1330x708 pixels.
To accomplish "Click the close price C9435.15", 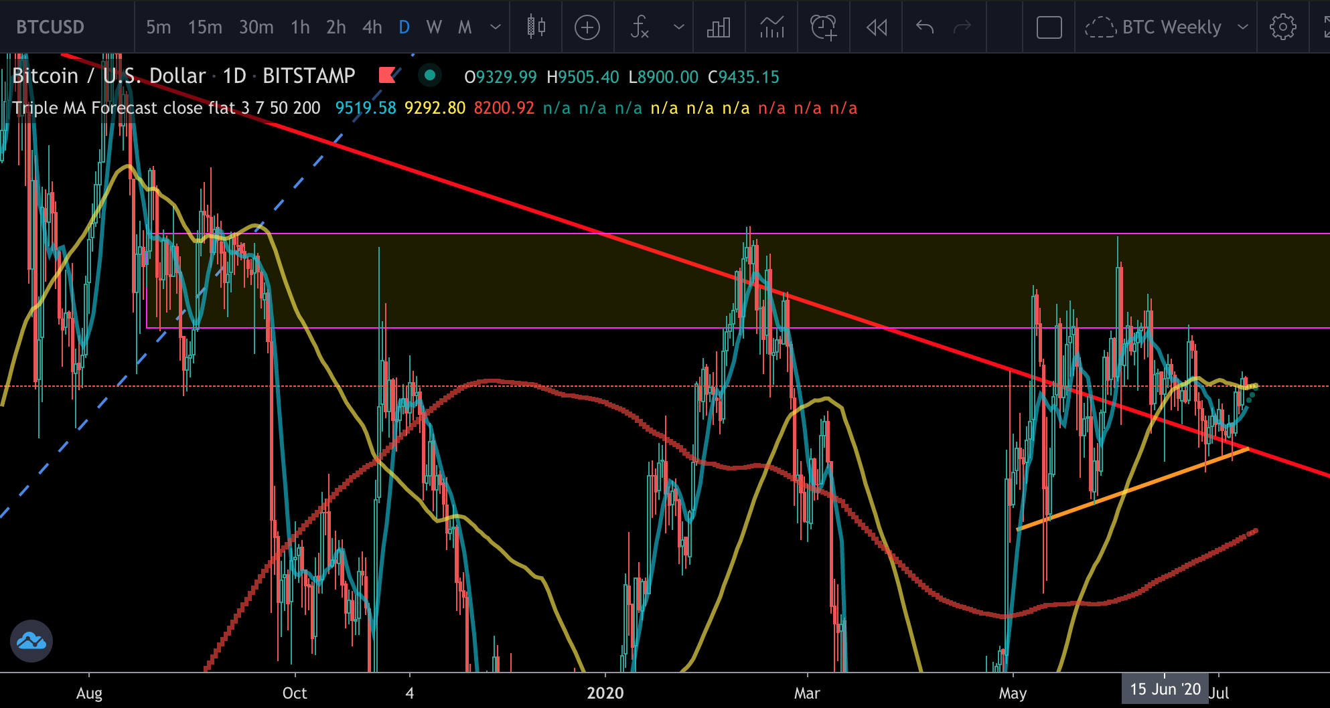I will coord(743,77).
